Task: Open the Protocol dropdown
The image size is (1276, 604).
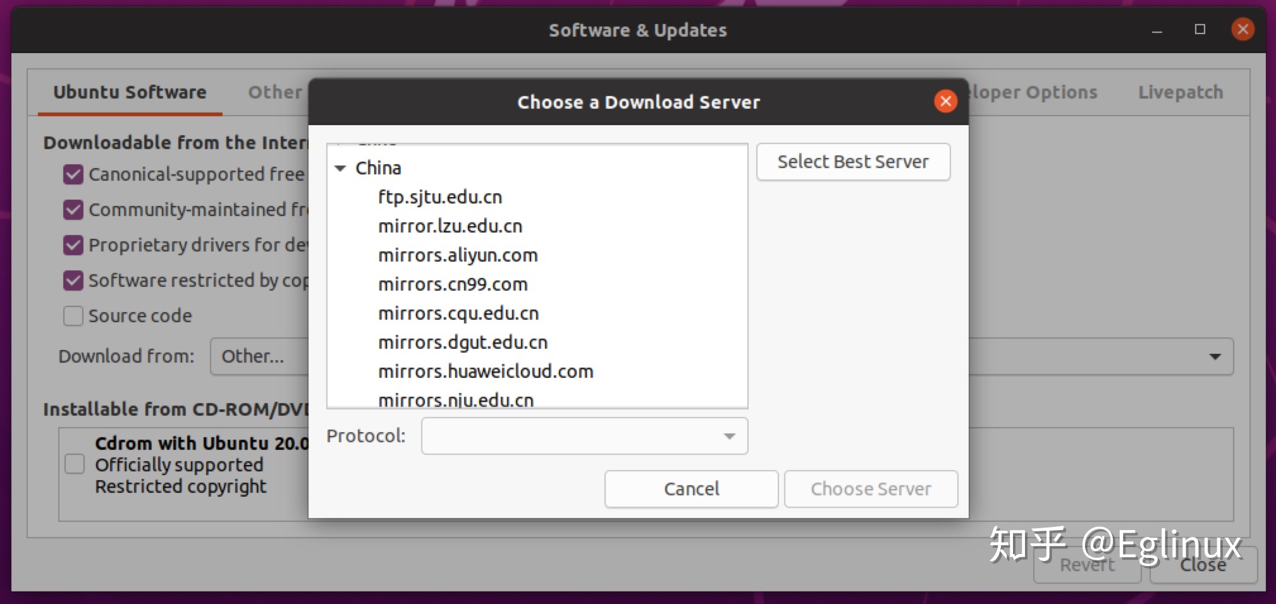Action: click(x=584, y=436)
